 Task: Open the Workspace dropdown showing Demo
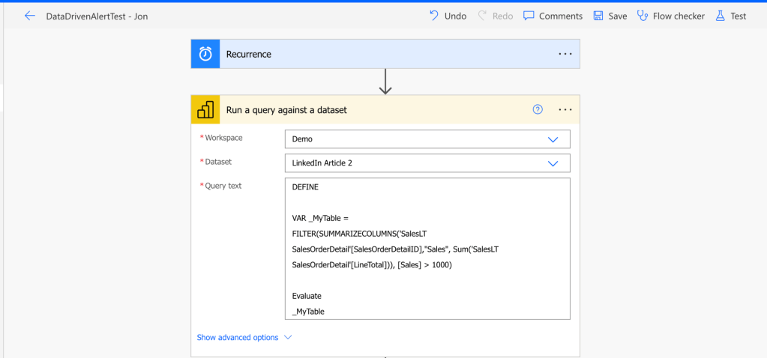coord(427,139)
